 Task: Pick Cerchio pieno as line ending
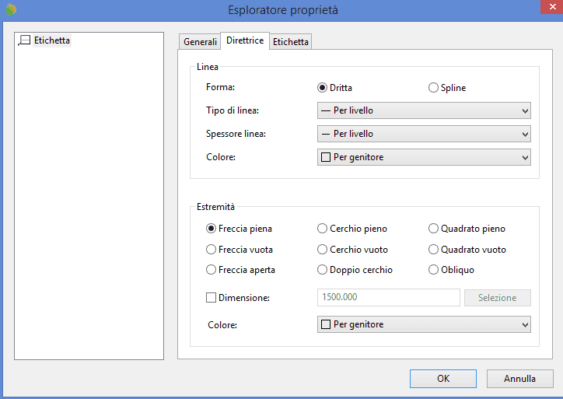[323, 229]
